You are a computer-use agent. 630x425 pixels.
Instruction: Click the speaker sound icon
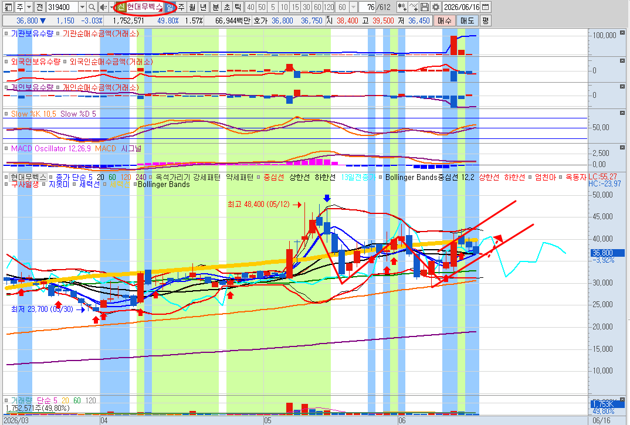pyautogui.click(x=103, y=7)
